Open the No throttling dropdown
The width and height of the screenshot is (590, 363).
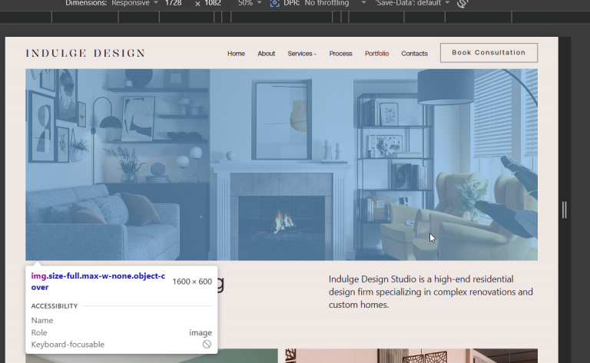[x=335, y=3]
